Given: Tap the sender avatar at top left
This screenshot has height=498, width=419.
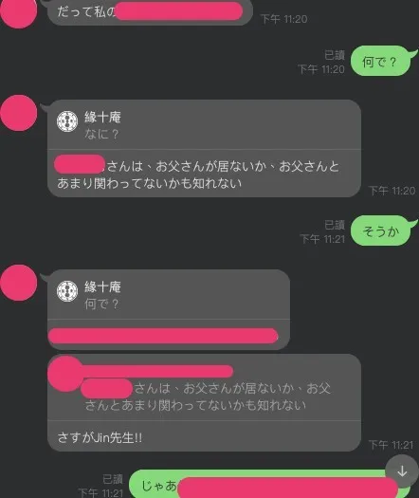Looking at the screenshot, I should point(19,12).
